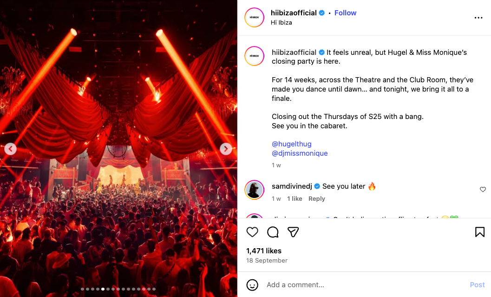Reply to samdivinedj's comment
Image resolution: width=491 pixels, height=297 pixels.
tap(317, 198)
